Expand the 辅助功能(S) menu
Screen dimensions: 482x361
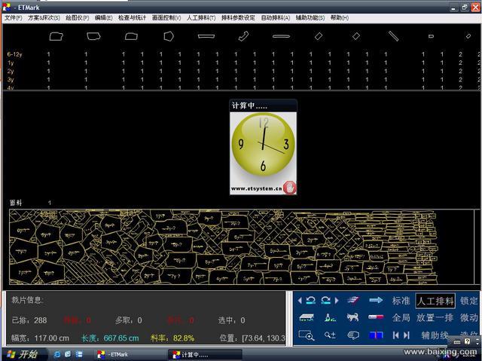310,17
